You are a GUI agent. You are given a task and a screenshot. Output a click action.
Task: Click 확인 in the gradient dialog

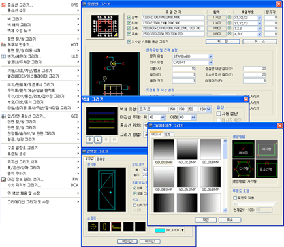206,220
